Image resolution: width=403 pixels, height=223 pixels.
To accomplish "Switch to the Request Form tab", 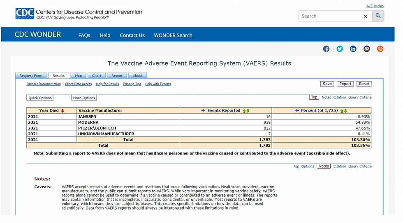I will tap(31, 75).
